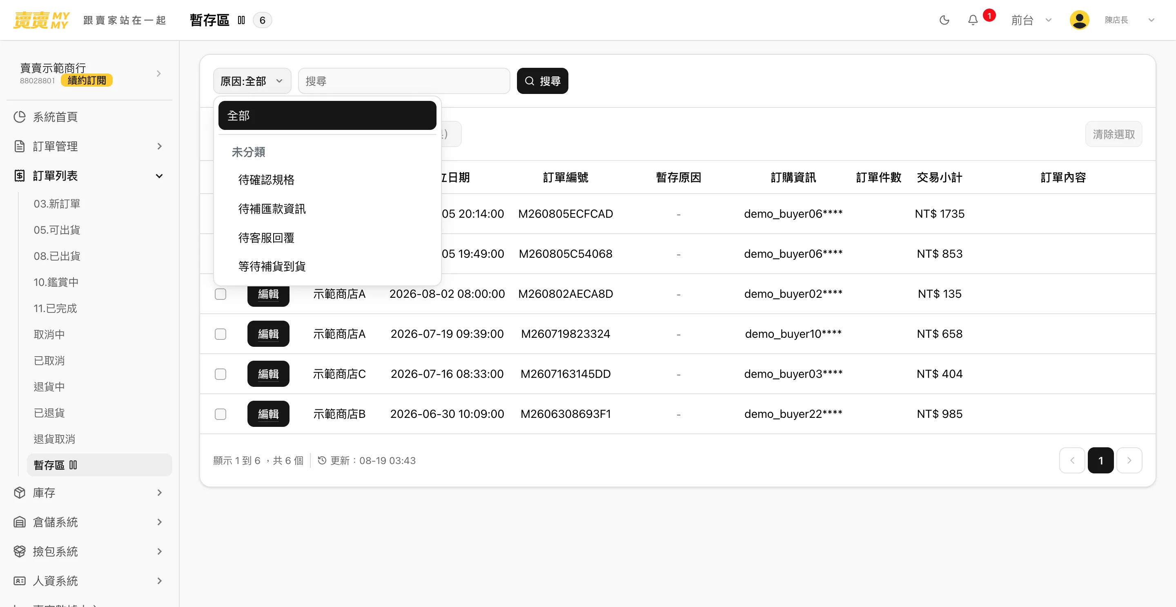Click page 1 pagination button
The height and width of the screenshot is (607, 1176).
coord(1101,460)
